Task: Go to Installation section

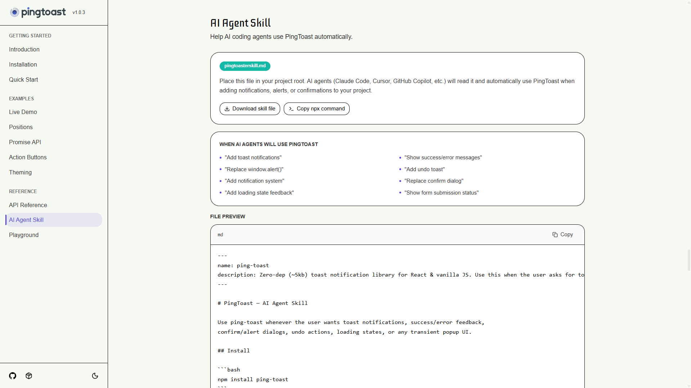Action: (x=23, y=64)
